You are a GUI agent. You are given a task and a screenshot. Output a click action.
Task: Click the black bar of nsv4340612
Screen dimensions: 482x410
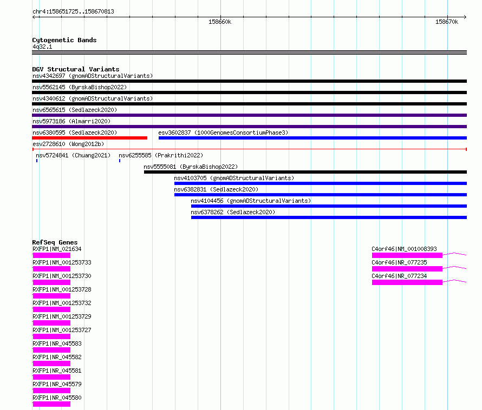coord(249,104)
